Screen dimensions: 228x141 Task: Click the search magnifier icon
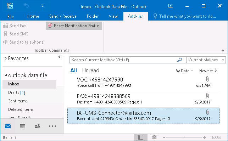point(180,60)
